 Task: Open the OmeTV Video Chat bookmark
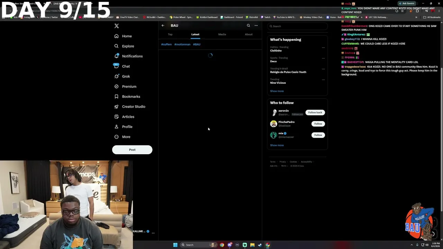128,17
